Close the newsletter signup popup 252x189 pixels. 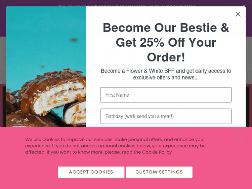tap(238, 14)
